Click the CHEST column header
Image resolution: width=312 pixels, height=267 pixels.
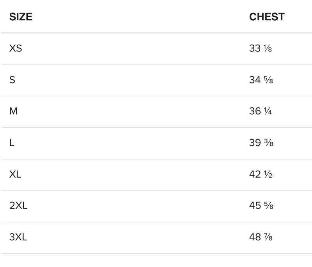(x=267, y=17)
